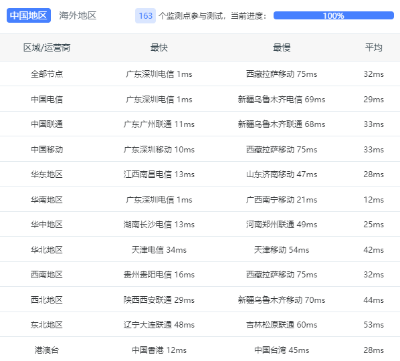Viewport: 400px width, 361px height.
Task: Click 河南郑州联通 49ms cell
Action: pos(282,225)
